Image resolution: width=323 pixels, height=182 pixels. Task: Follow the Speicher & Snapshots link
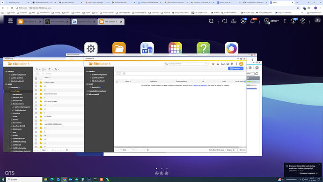(x=200, y=85)
